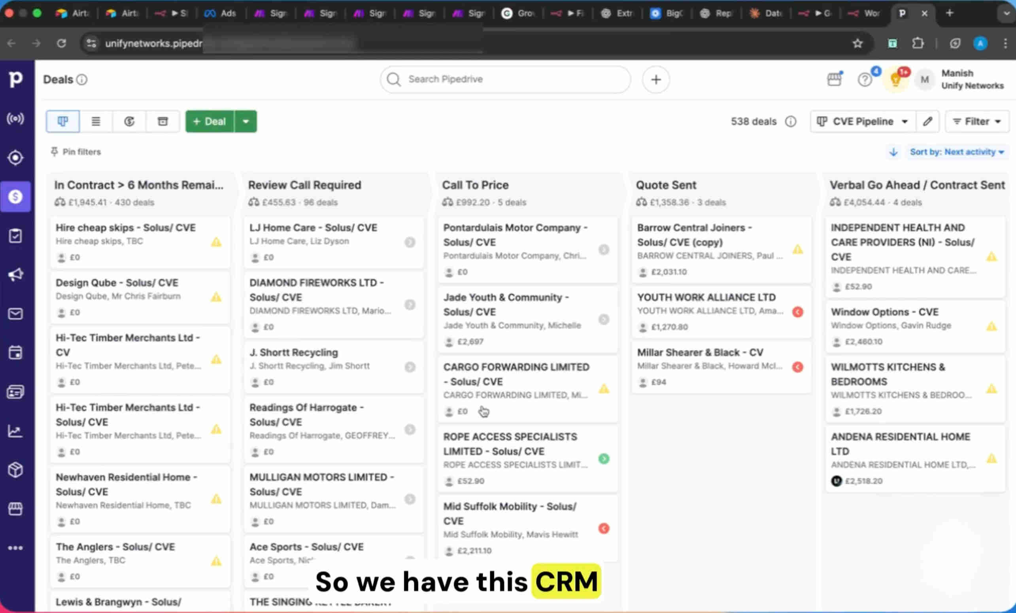Viewport: 1016px width, 613px height.
Task: Open the marketplace icon in header
Action: coord(835,79)
